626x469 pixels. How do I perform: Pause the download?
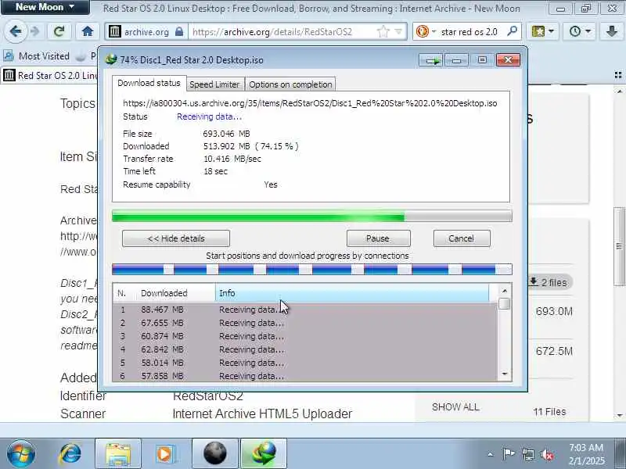pyautogui.click(x=378, y=238)
